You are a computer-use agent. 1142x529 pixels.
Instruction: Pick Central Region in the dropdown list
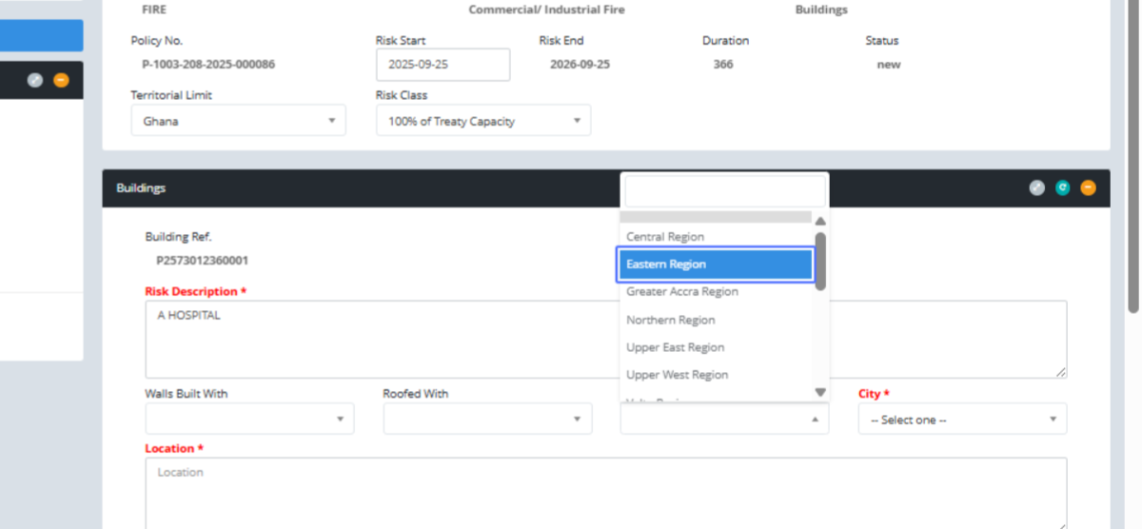point(665,237)
